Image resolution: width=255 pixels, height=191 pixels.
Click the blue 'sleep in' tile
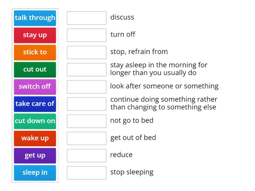[x=35, y=173]
